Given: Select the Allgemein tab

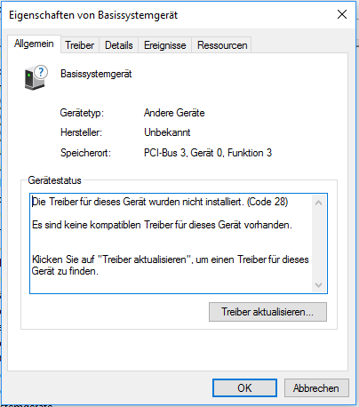Looking at the screenshot, I should tap(34, 44).
